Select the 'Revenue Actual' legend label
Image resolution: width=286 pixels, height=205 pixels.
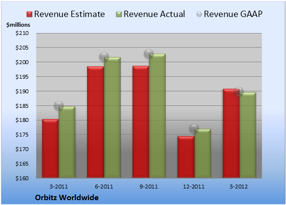click(x=154, y=14)
